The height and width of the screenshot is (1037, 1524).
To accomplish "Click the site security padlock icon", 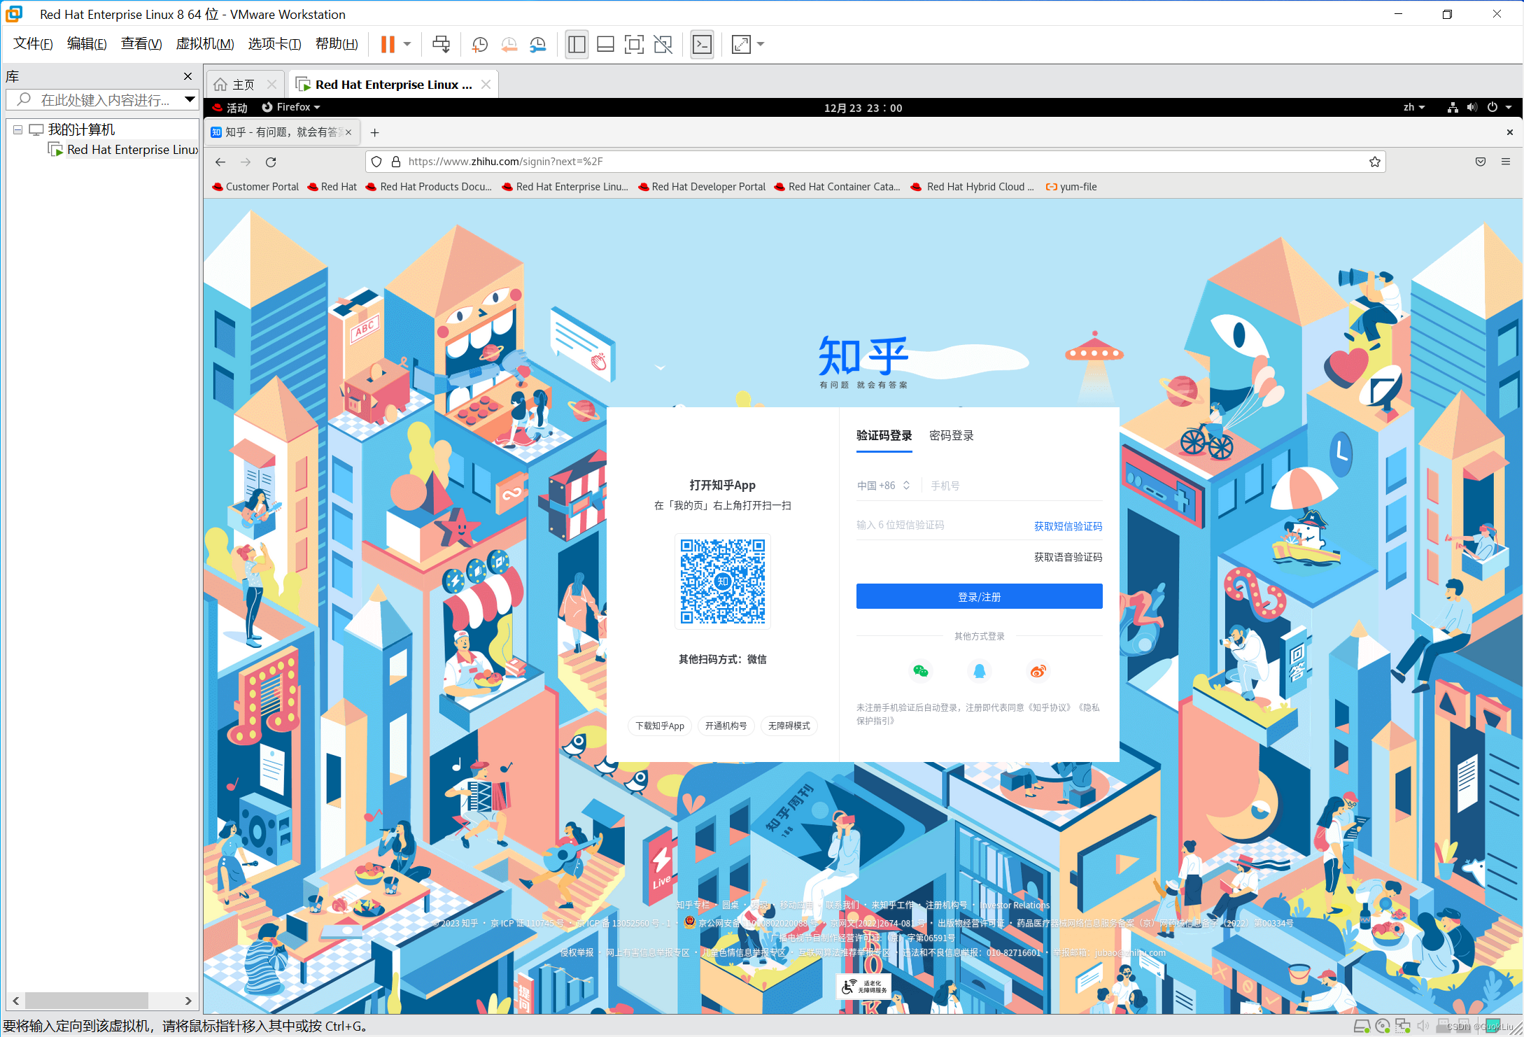I will point(396,162).
